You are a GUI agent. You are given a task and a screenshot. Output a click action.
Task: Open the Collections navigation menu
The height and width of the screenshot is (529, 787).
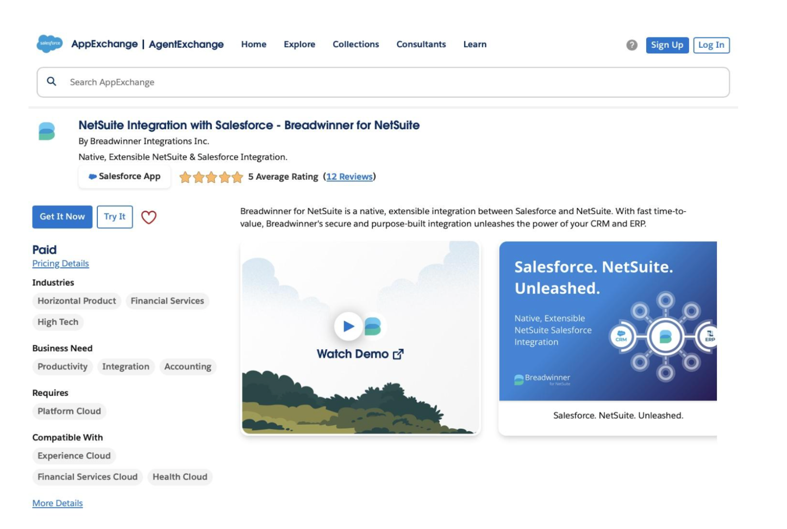point(355,45)
